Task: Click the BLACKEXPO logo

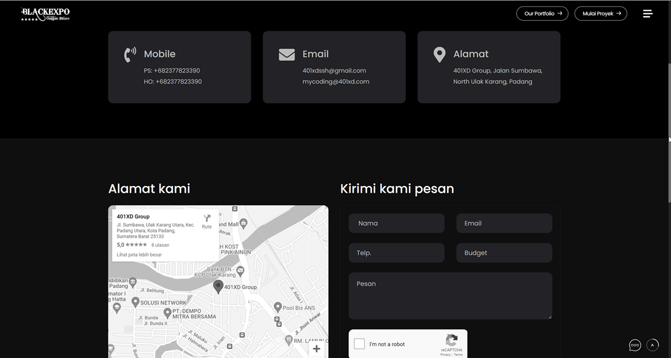Action: 45,13
